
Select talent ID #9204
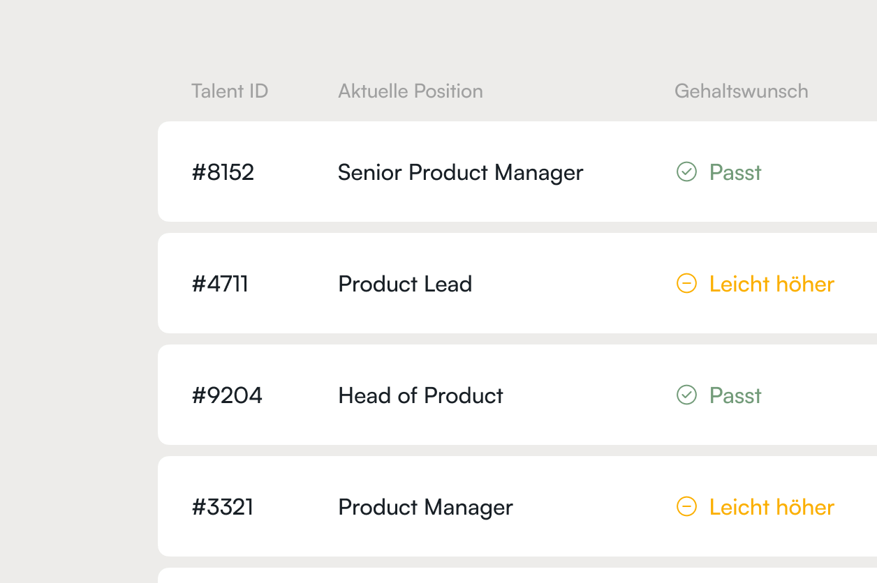point(227,395)
